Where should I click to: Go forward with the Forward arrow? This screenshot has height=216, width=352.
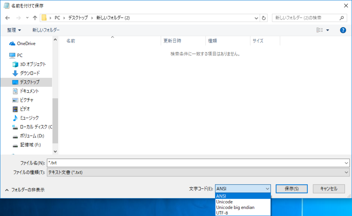[18, 18]
